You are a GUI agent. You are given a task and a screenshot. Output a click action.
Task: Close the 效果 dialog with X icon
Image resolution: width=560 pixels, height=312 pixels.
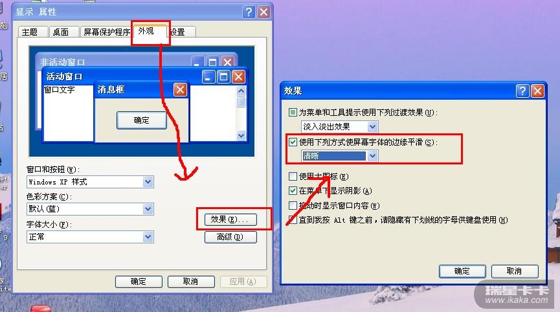point(537,91)
